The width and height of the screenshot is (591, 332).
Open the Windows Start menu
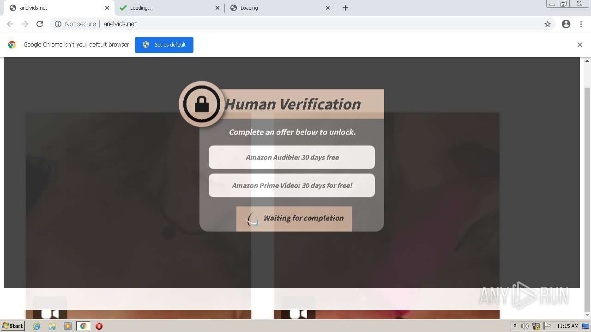pos(12,326)
